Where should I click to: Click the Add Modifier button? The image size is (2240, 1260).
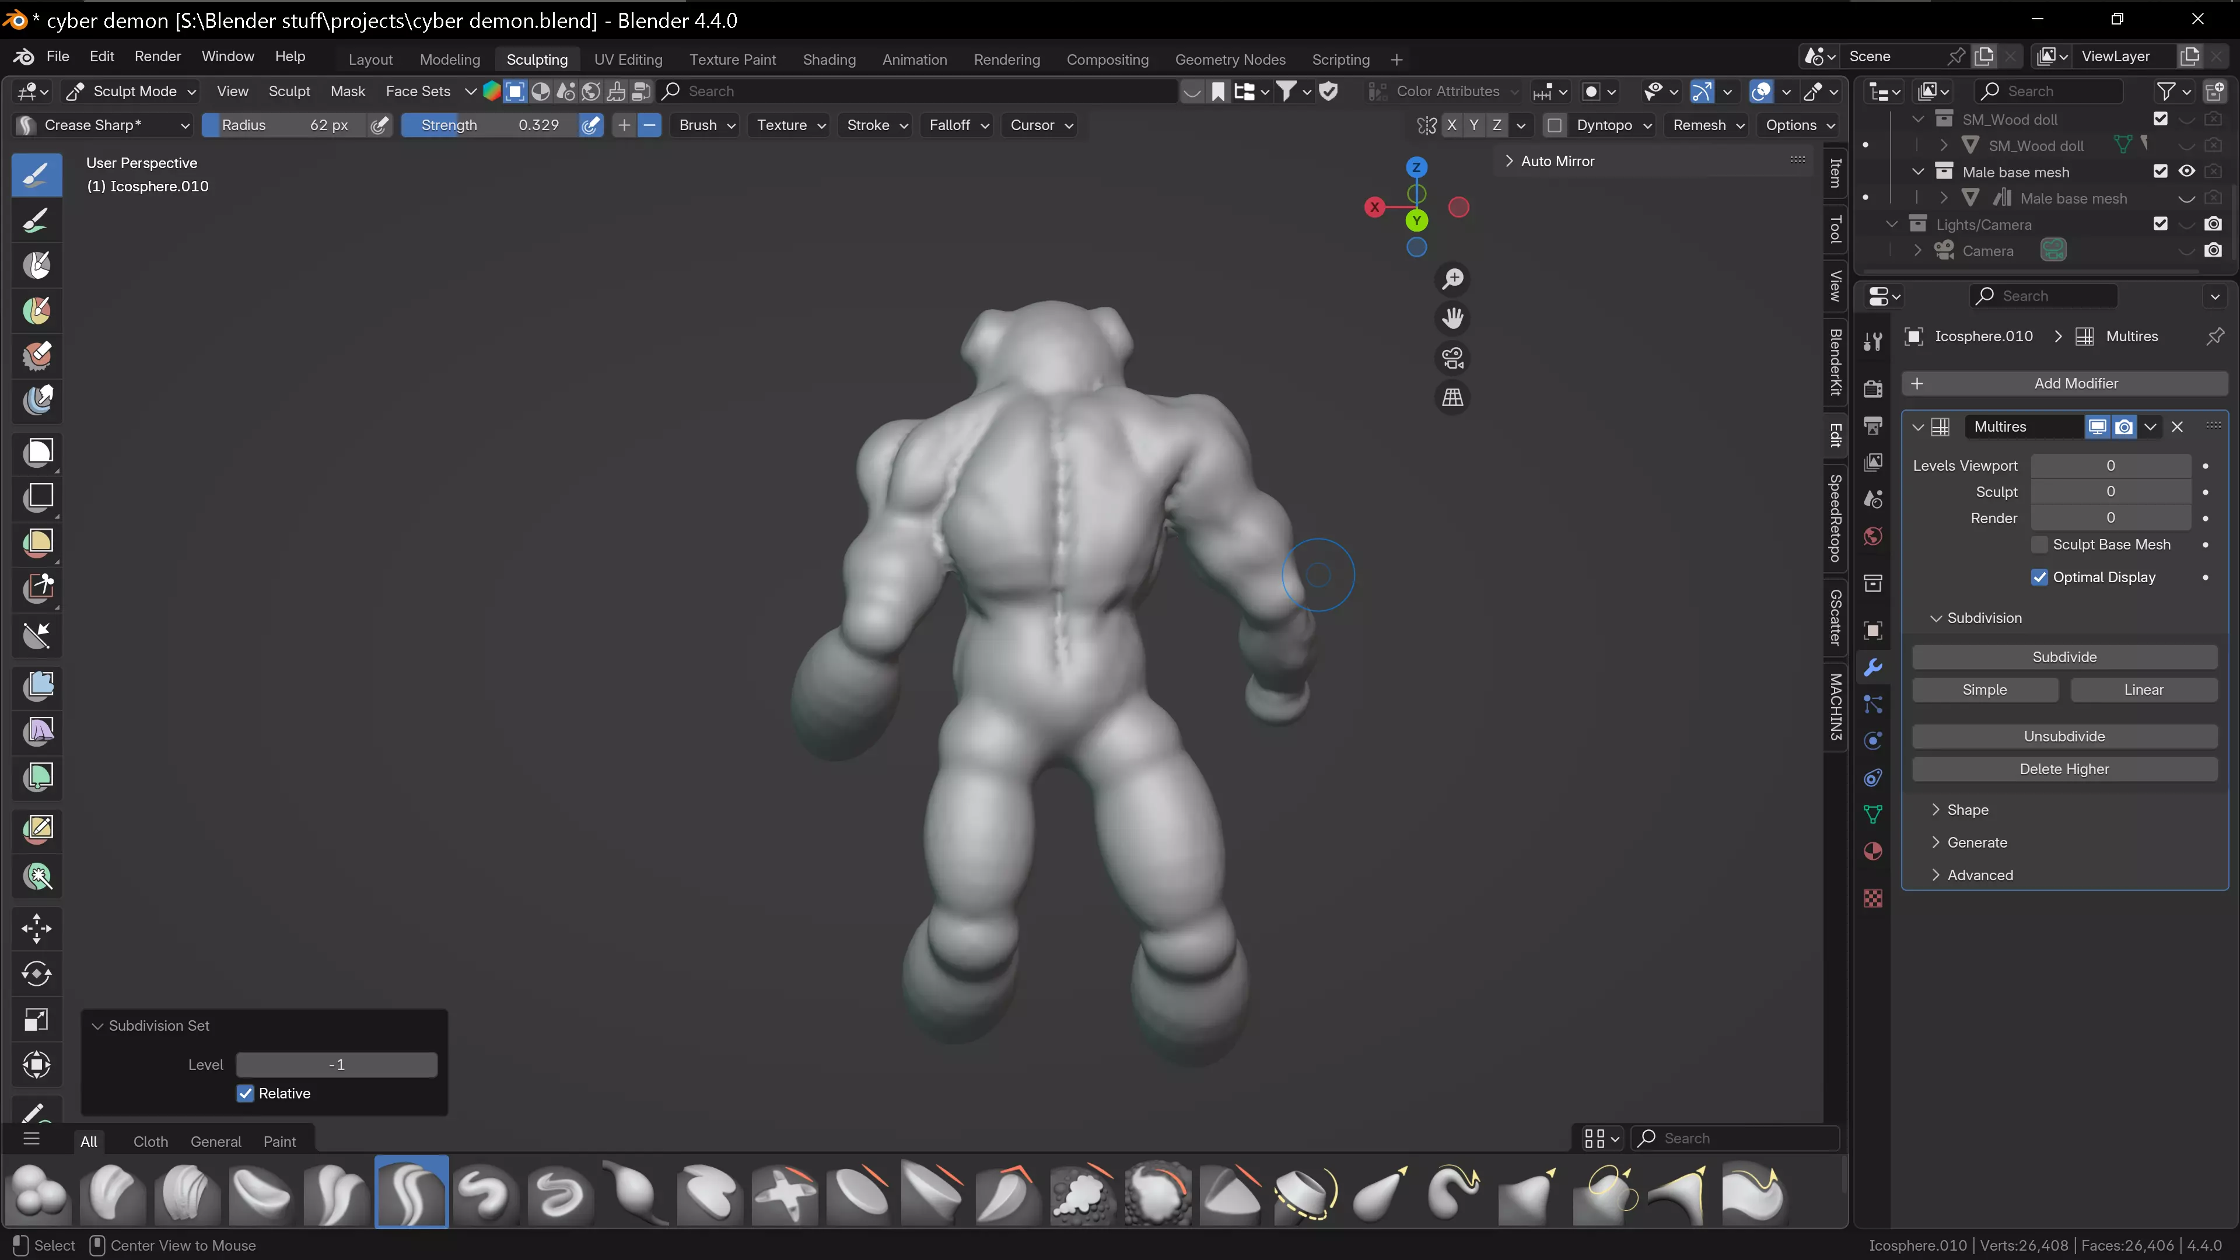click(2064, 383)
